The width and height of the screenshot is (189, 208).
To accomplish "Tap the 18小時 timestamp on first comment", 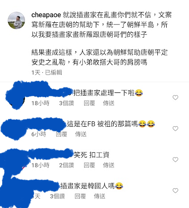I will (41, 103).
